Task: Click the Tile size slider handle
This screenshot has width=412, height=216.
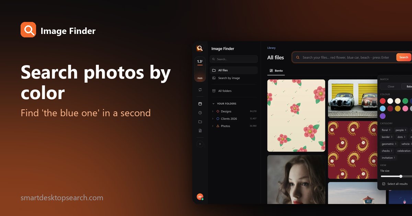Action: pos(401,176)
